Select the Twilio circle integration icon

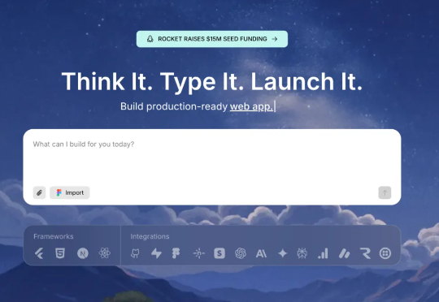coord(385,253)
